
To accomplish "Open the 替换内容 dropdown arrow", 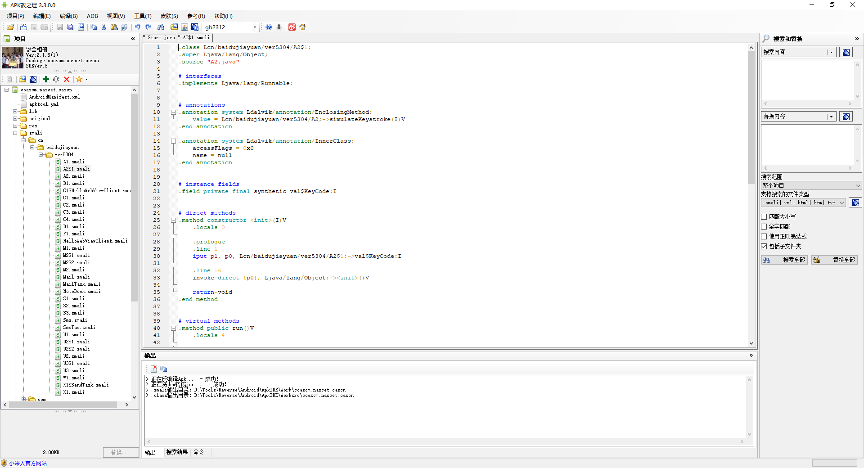I will click(831, 117).
